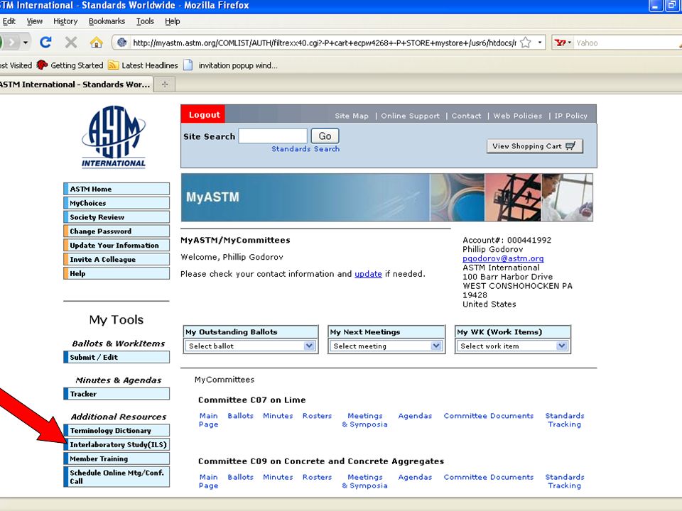This screenshot has height=511, width=682.
Task: Open the Bookmarks menu
Action: coord(107,21)
